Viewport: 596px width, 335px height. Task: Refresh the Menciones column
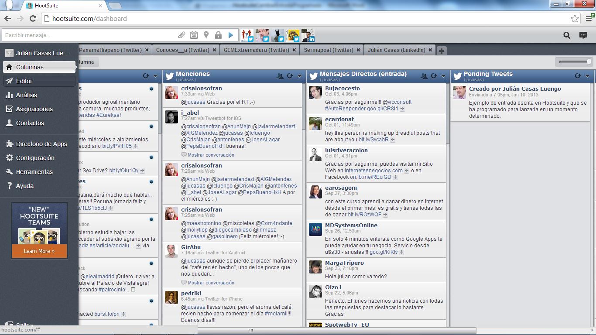[290, 76]
